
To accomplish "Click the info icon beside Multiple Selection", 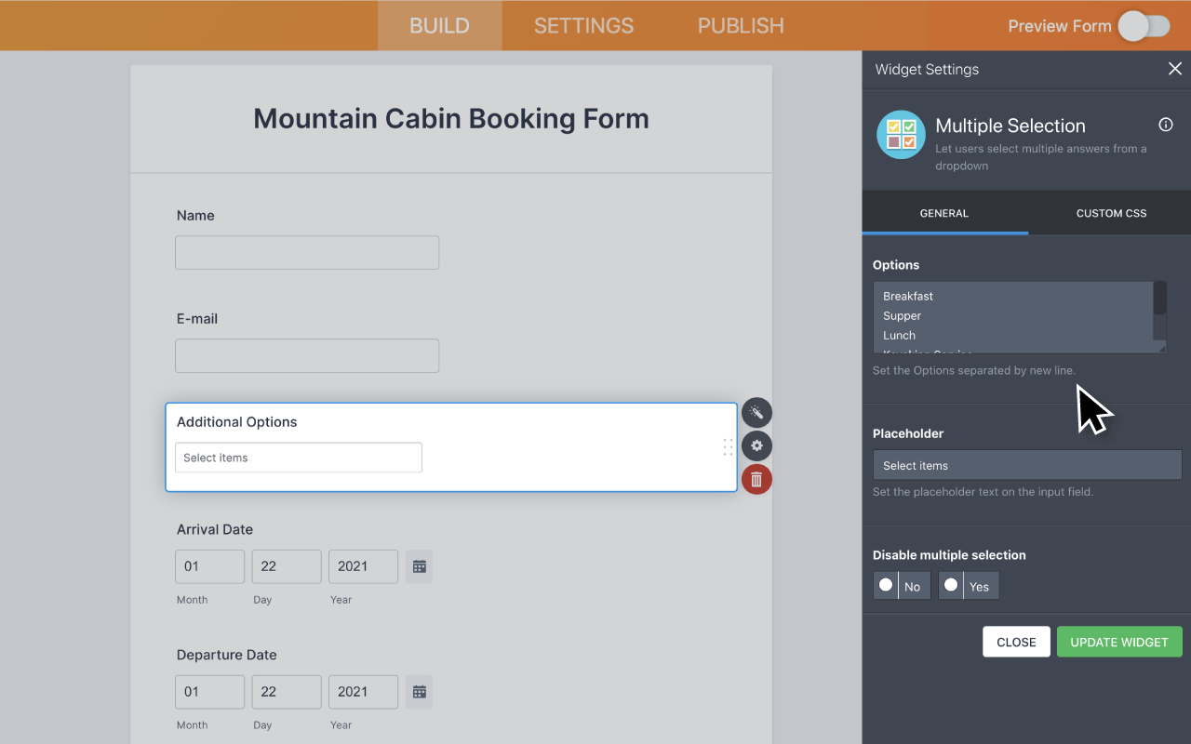I will coord(1165,124).
